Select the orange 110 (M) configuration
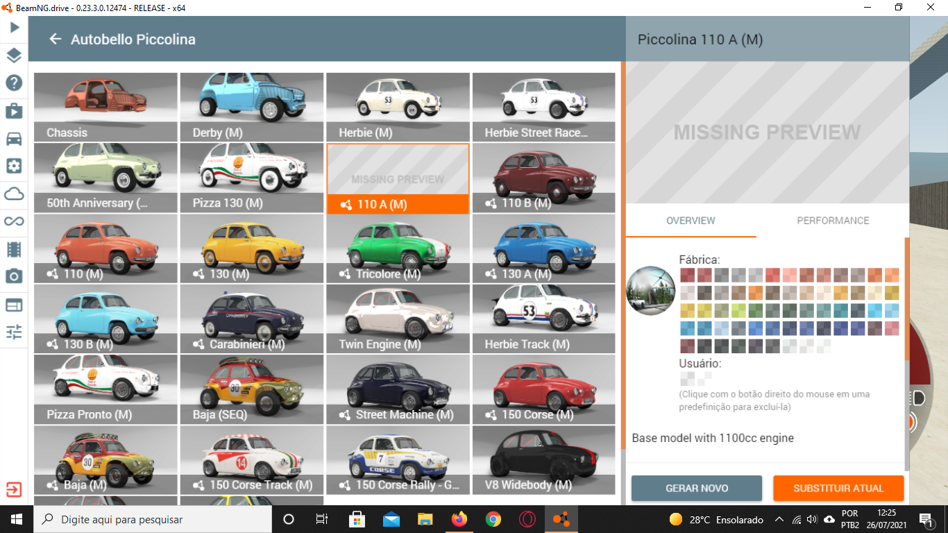Viewport: 948px width, 533px height. pyautogui.click(x=105, y=248)
